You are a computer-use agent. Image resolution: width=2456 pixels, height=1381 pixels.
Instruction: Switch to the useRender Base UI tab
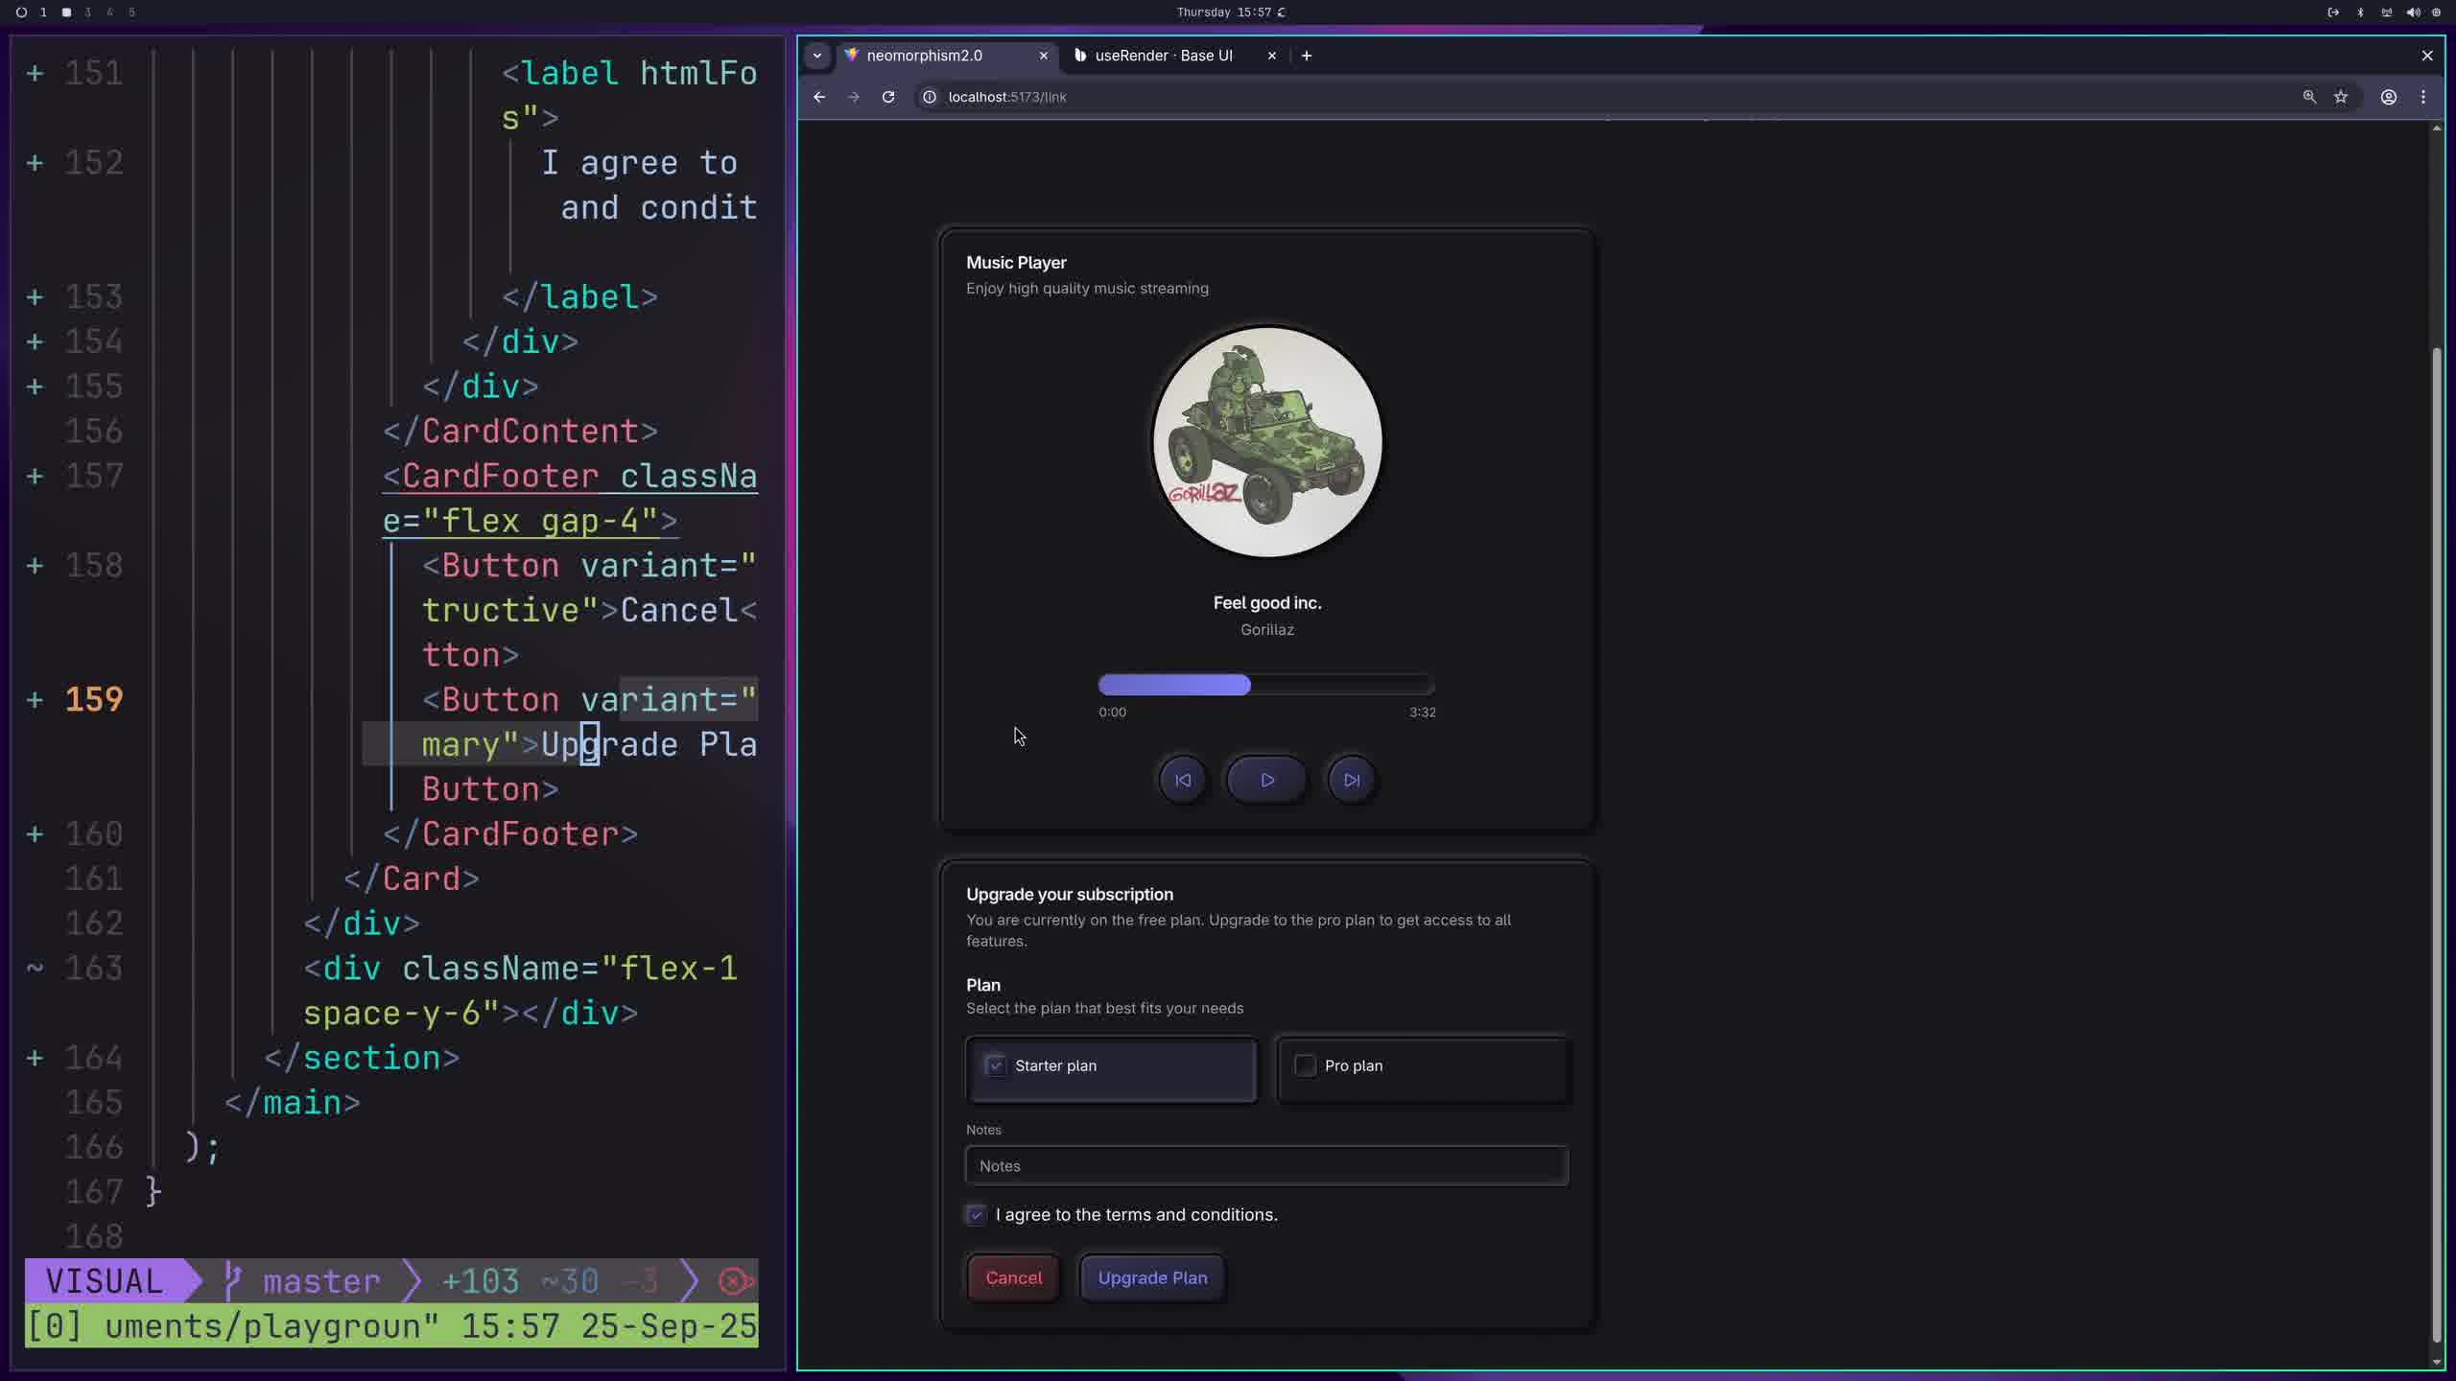tap(1163, 56)
